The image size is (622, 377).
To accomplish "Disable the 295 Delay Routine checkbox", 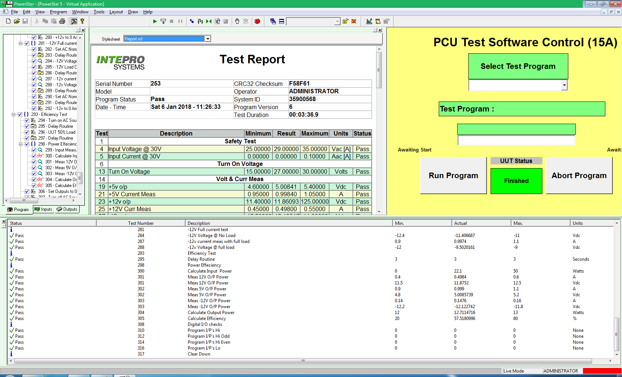I will click(27, 126).
